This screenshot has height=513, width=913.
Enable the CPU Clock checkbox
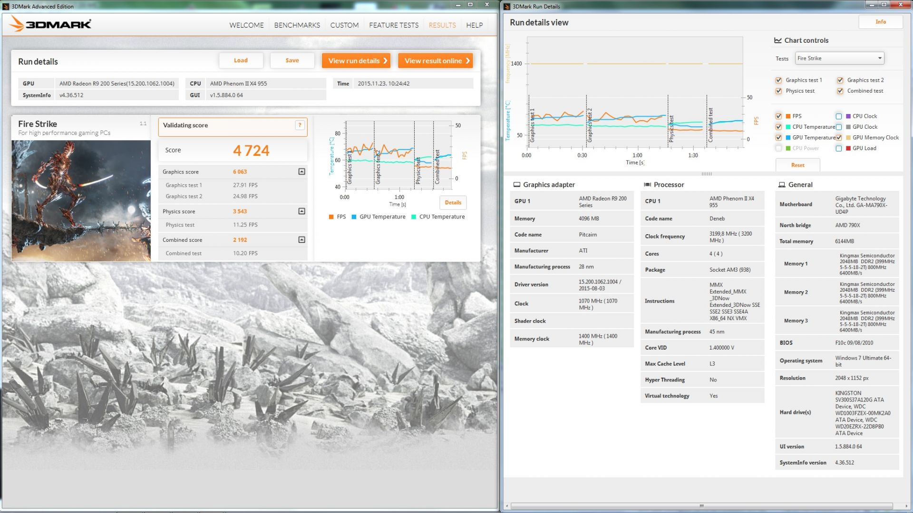pyautogui.click(x=839, y=116)
